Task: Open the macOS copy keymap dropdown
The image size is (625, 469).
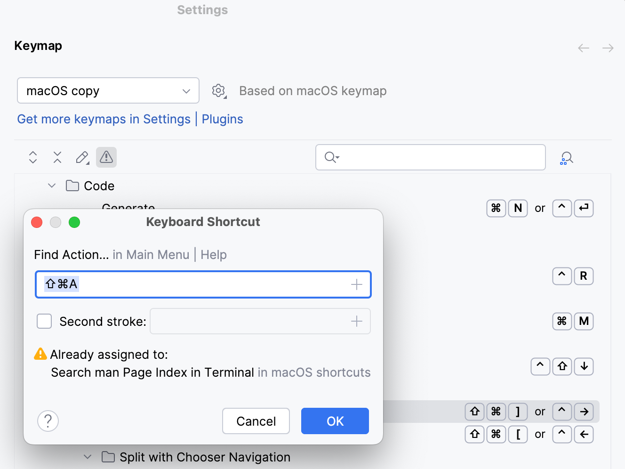Action: coord(108,90)
